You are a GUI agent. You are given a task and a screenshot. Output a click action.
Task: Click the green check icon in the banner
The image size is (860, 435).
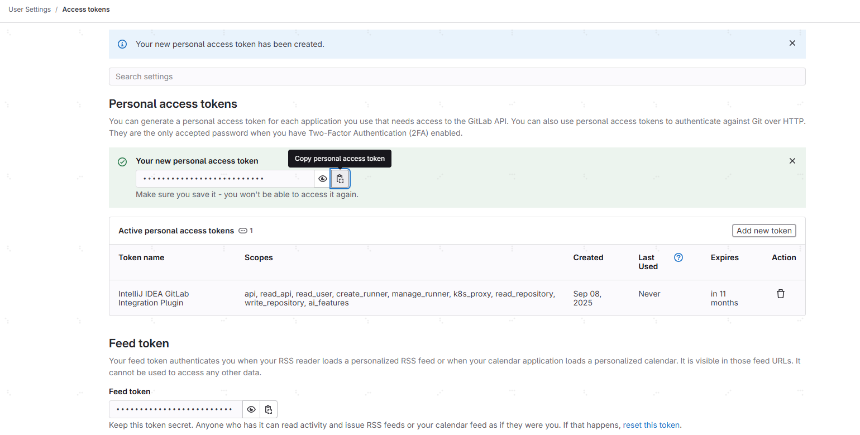coord(122,161)
